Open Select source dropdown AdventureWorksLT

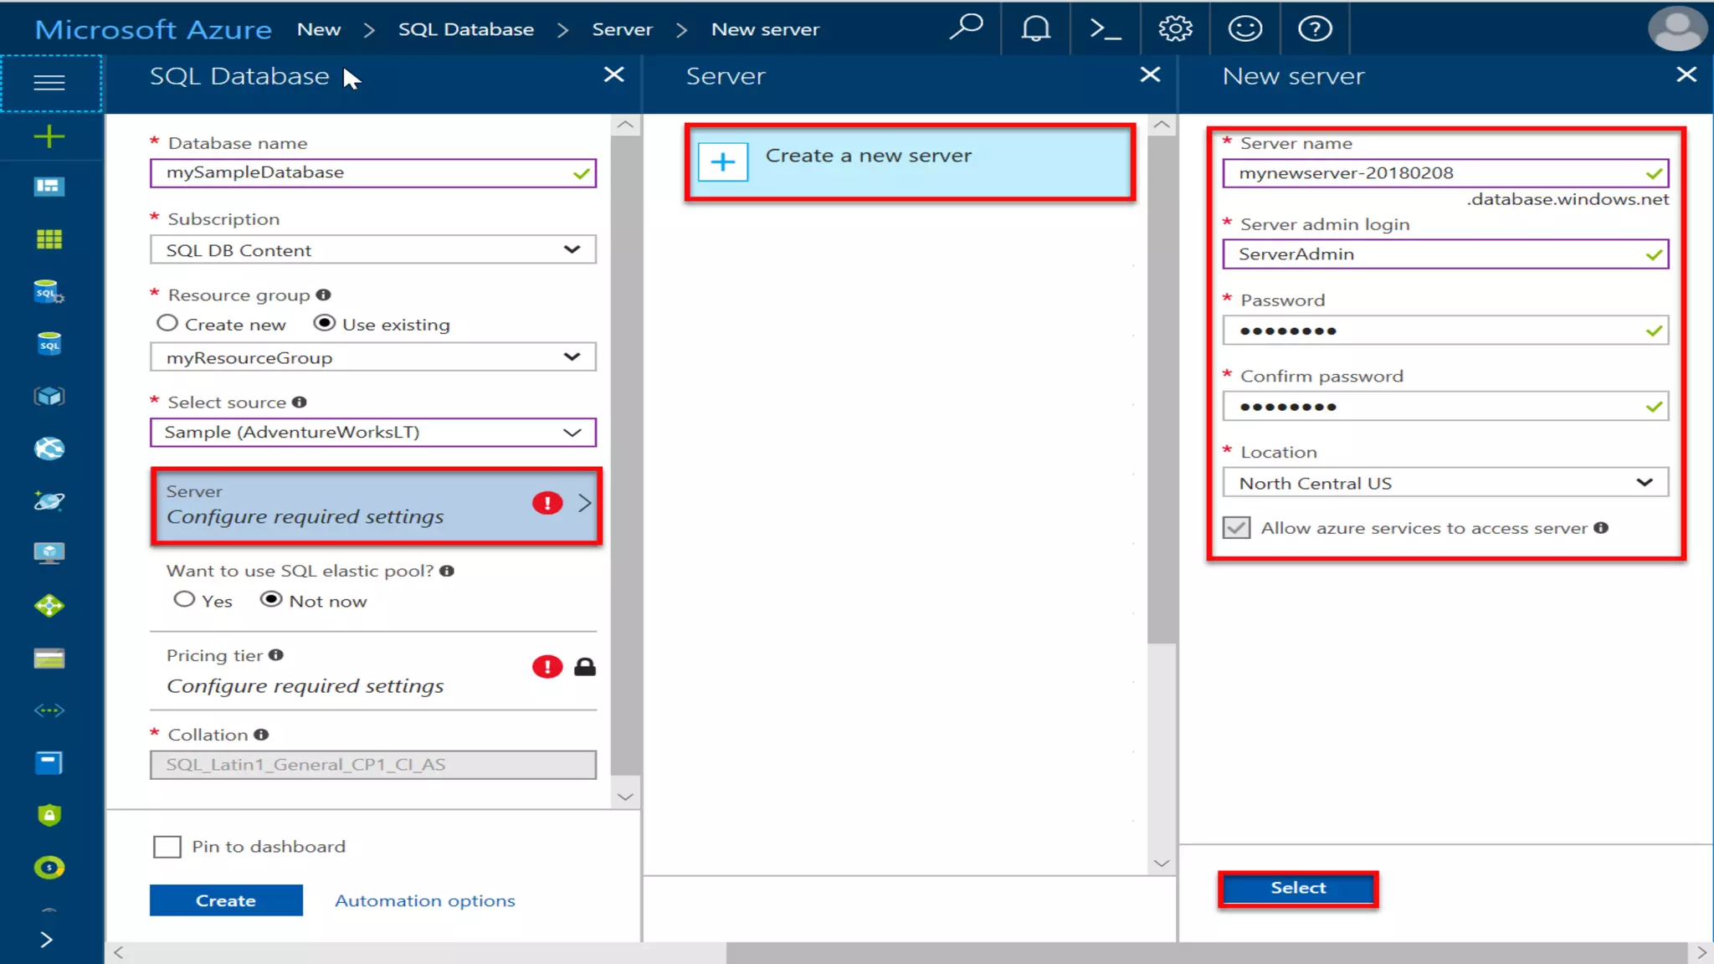[373, 433]
